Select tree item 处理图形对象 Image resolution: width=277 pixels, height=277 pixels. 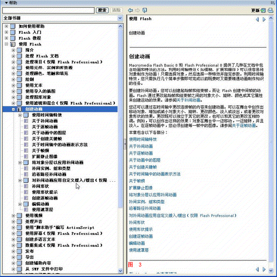coord(38,97)
